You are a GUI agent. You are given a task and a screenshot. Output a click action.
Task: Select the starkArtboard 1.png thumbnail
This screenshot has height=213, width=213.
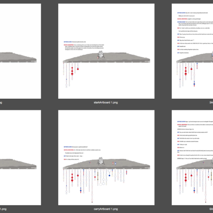(106, 51)
